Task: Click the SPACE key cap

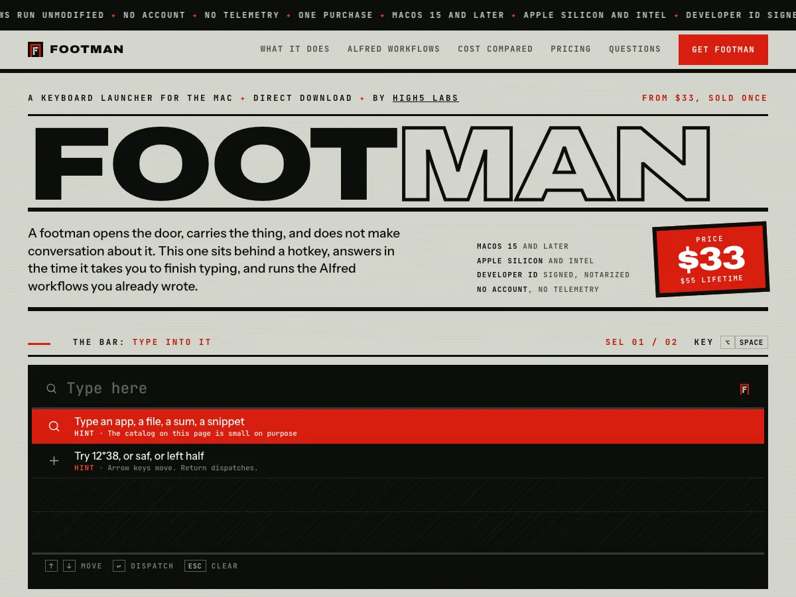Action: (x=752, y=342)
